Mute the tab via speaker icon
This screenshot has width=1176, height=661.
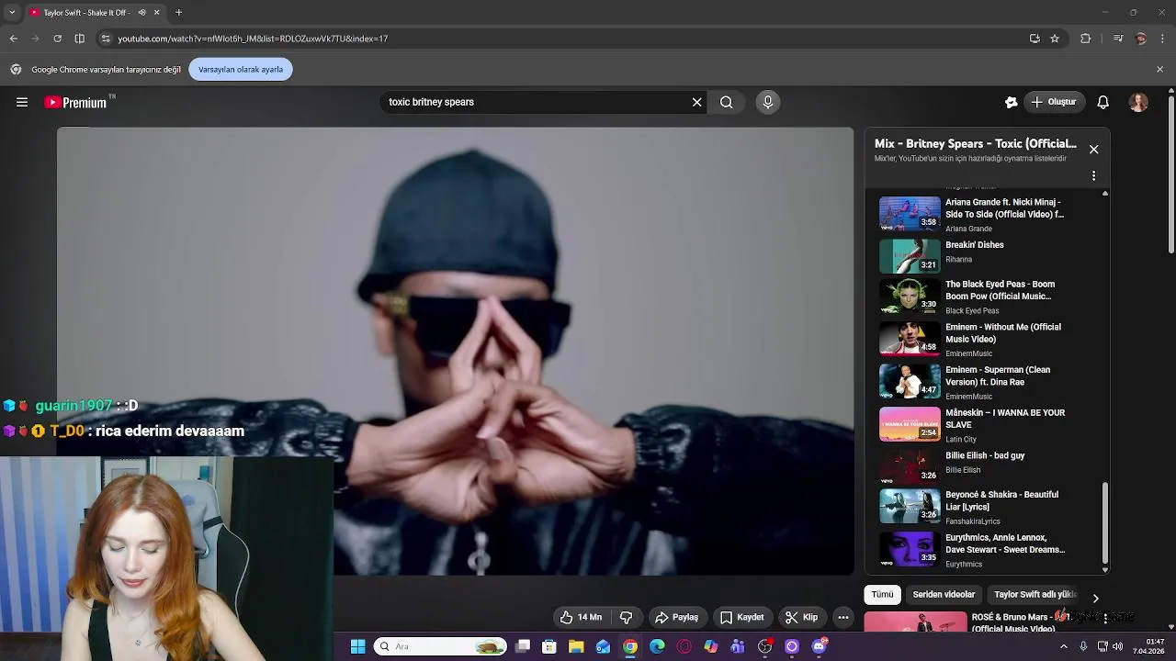click(141, 13)
